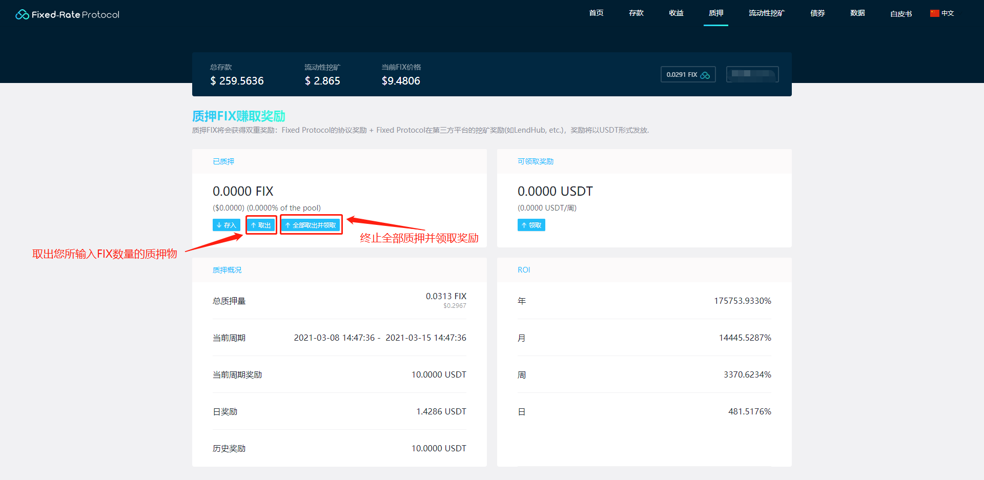This screenshot has height=480, width=984.
Task: Click the 当前周期奖励 row label
Action: click(237, 374)
